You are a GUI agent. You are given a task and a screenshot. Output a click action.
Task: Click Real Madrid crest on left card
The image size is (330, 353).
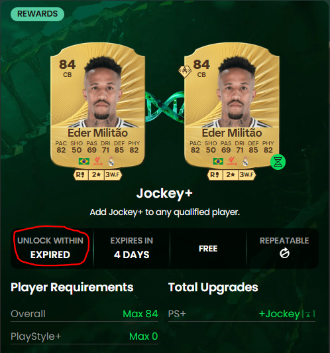click(x=111, y=161)
